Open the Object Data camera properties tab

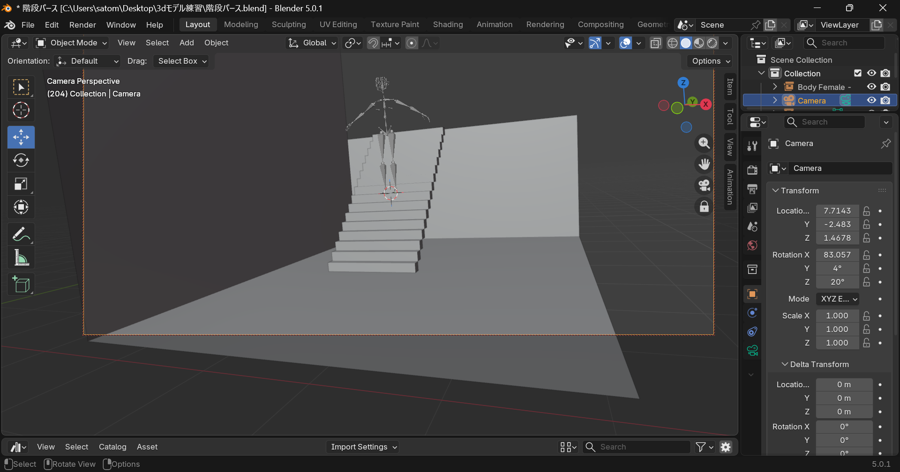coord(752,350)
